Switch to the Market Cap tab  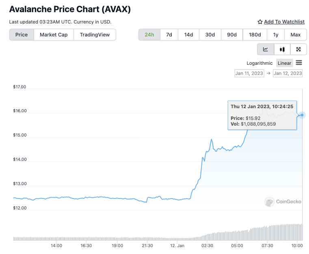54,35
